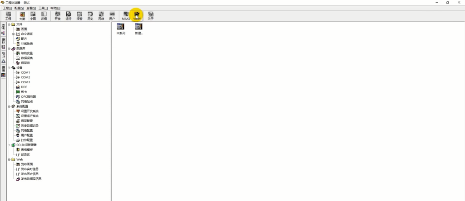Click the 工程 project toolbar icon

[x=8, y=16]
